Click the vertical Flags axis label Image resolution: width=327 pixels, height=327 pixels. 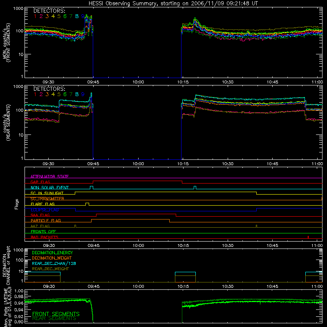pyautogui.click(x=17, y=204)
